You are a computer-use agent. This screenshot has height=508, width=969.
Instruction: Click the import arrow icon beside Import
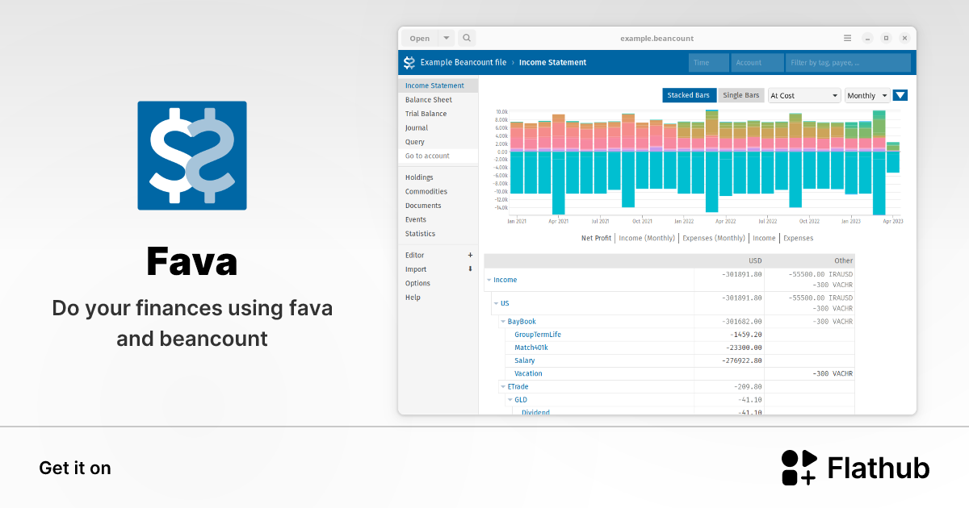click(x=468, y=269)
